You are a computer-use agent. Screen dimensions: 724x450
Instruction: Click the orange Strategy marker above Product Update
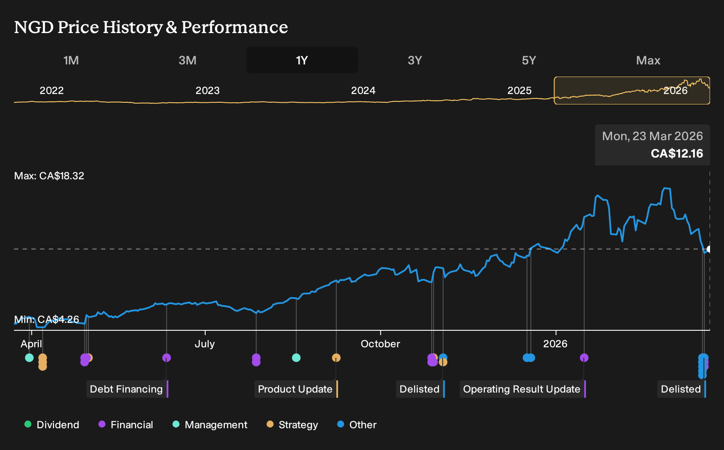tap(336, 358)
